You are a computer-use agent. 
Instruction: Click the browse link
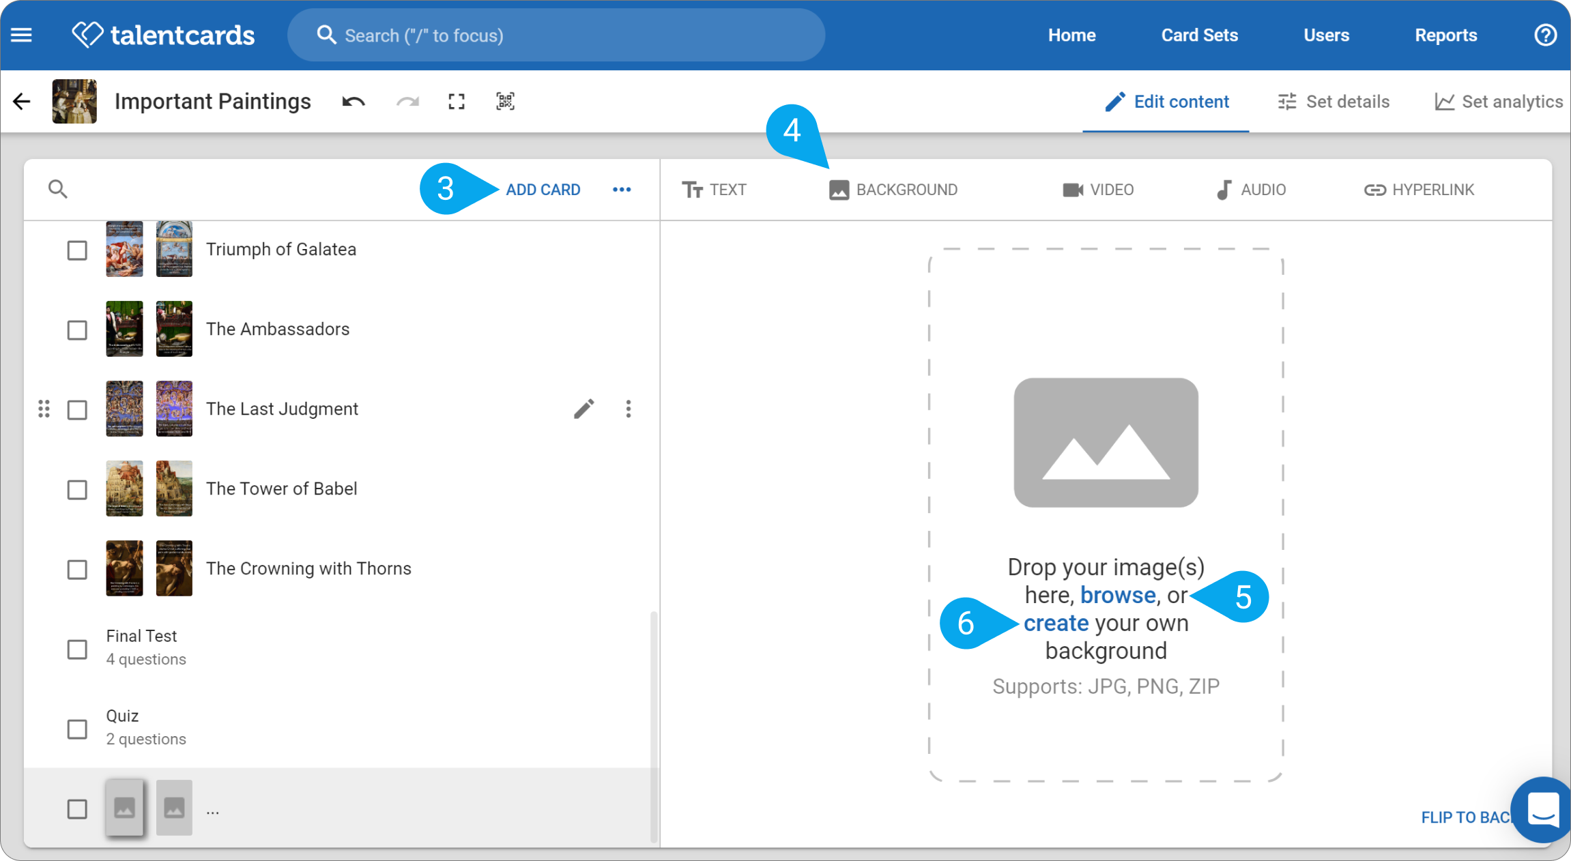pyautogui.click(x=1118, y=595)
